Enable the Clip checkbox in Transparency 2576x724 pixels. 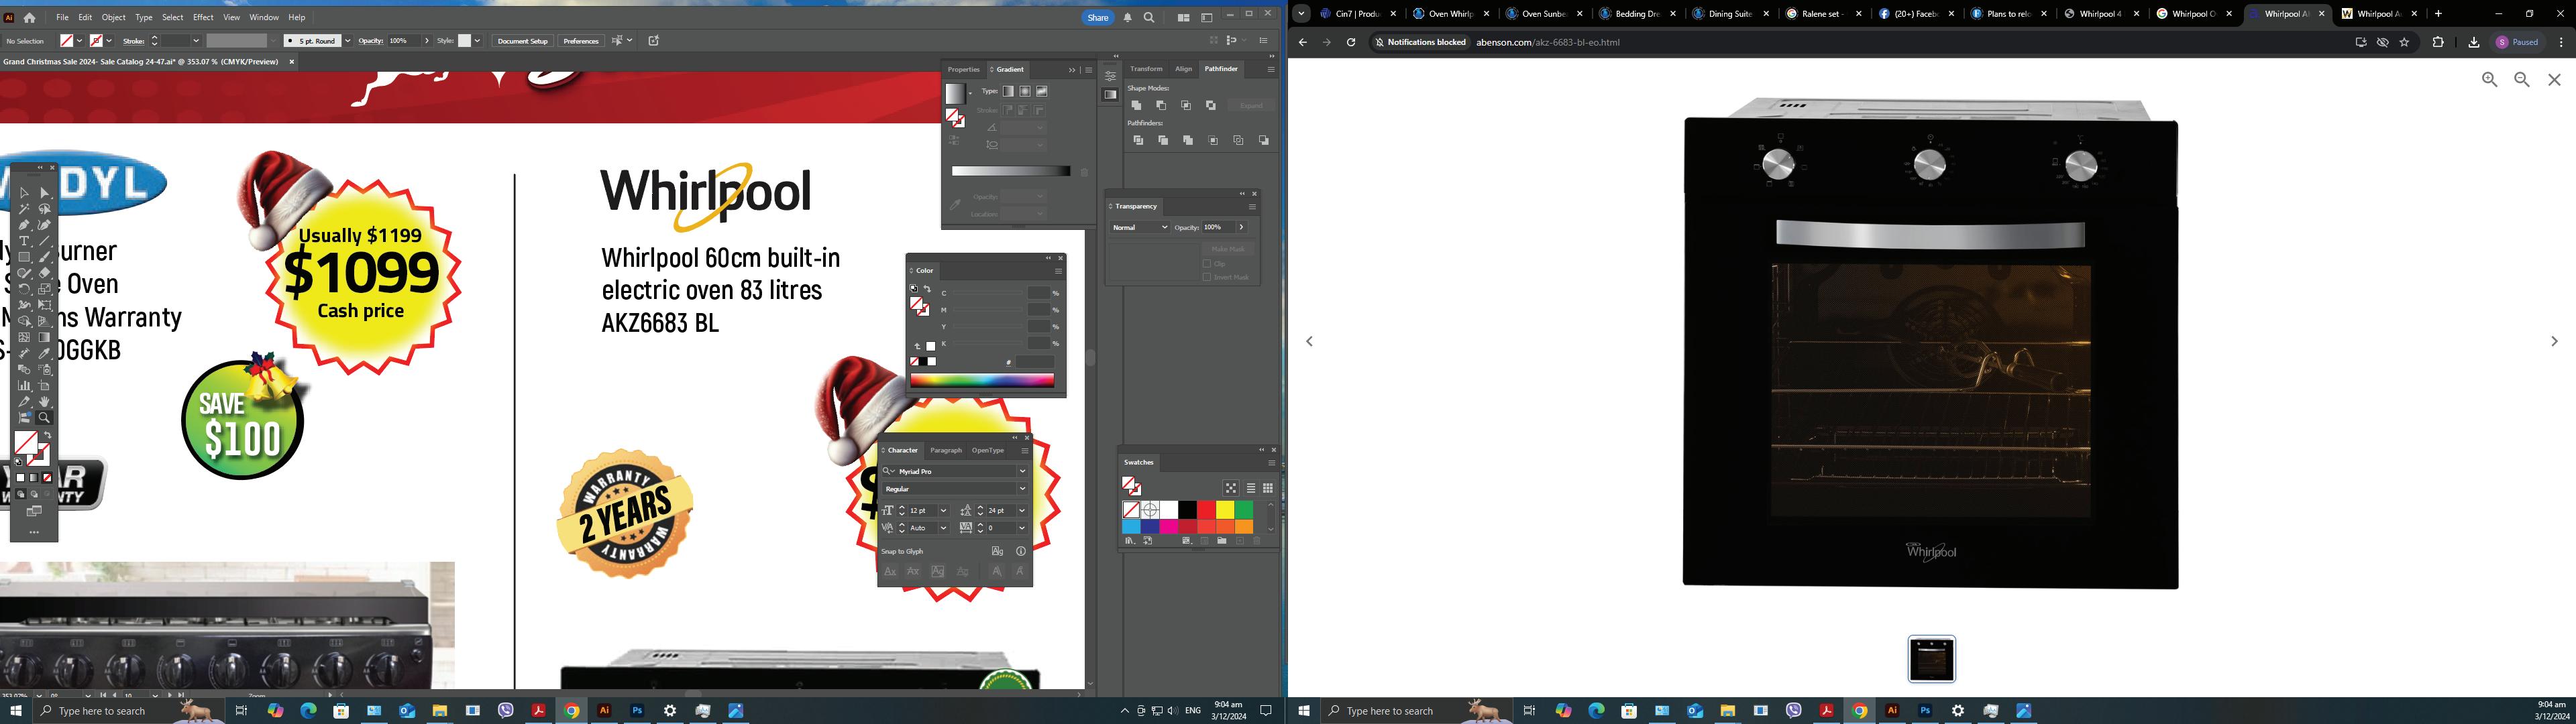coord(1207,264)
